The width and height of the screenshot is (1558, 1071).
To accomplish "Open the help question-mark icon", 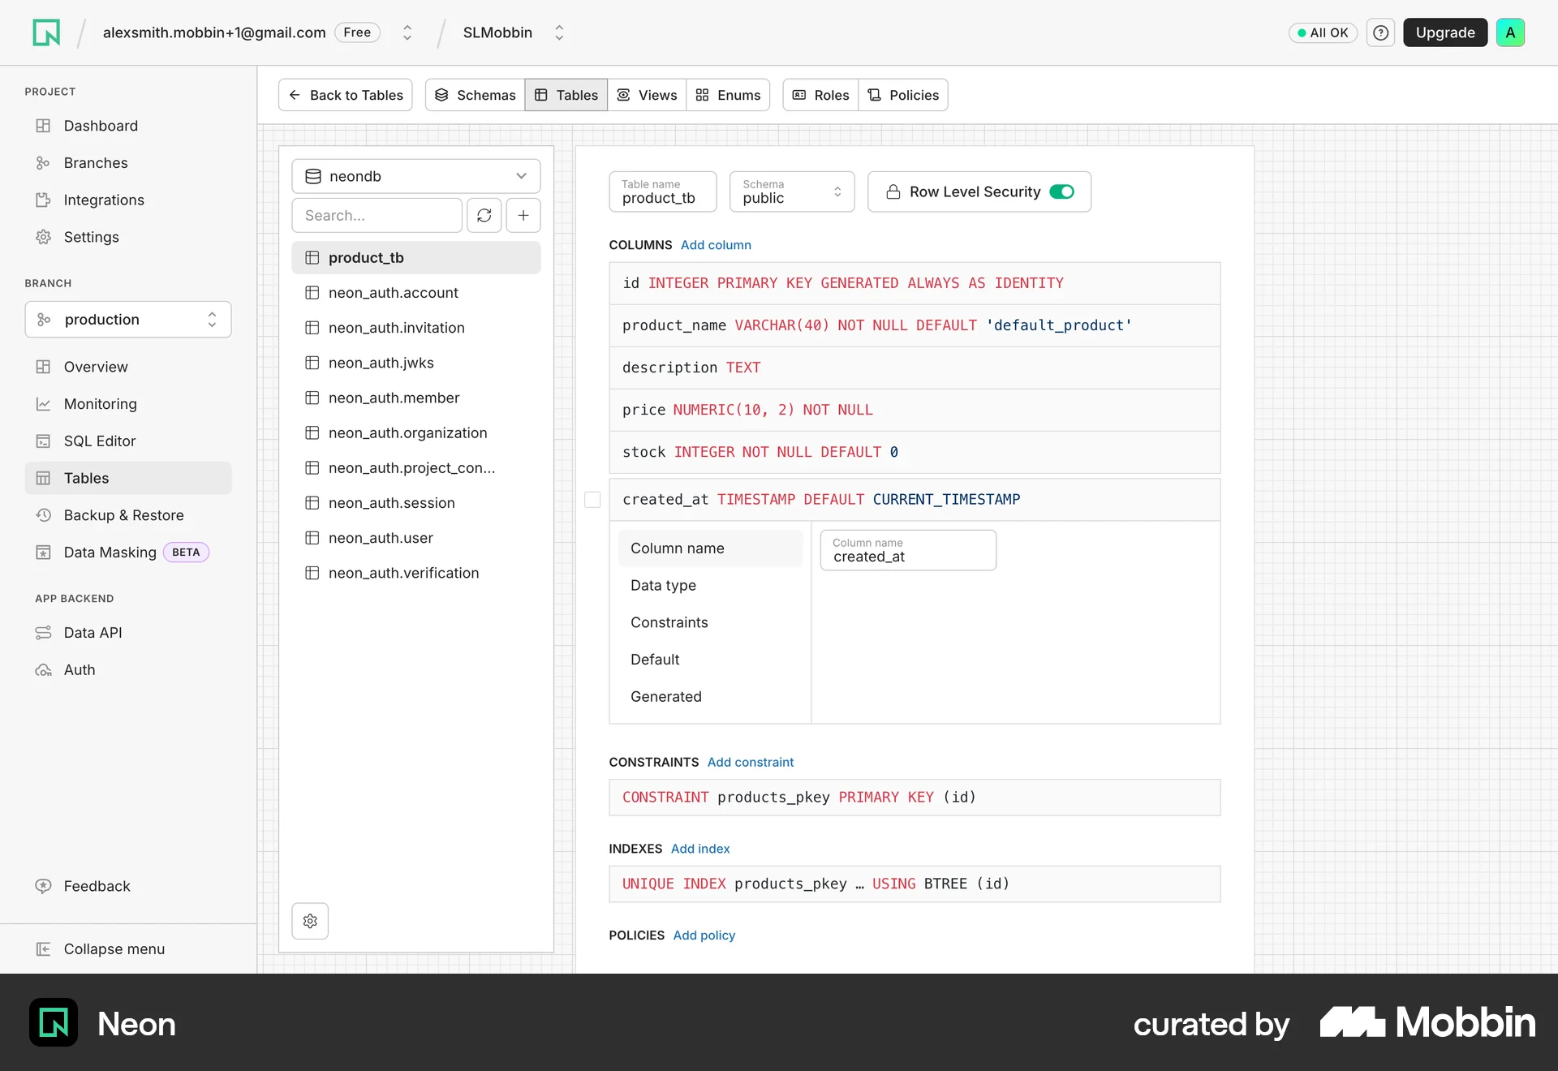I will click(x=1380, y=32).
